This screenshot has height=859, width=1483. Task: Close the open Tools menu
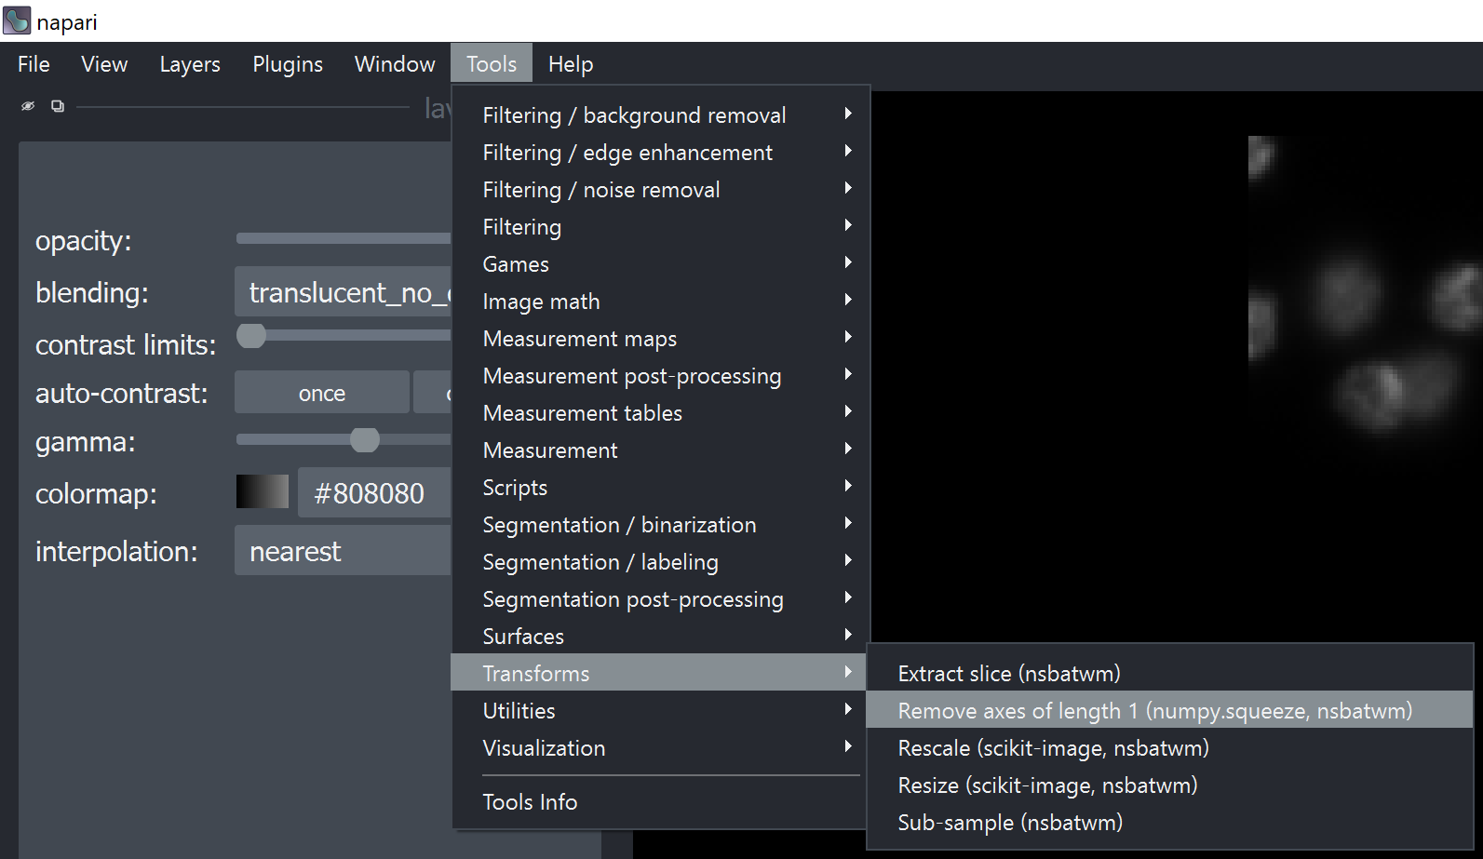[x=492, y=64]
